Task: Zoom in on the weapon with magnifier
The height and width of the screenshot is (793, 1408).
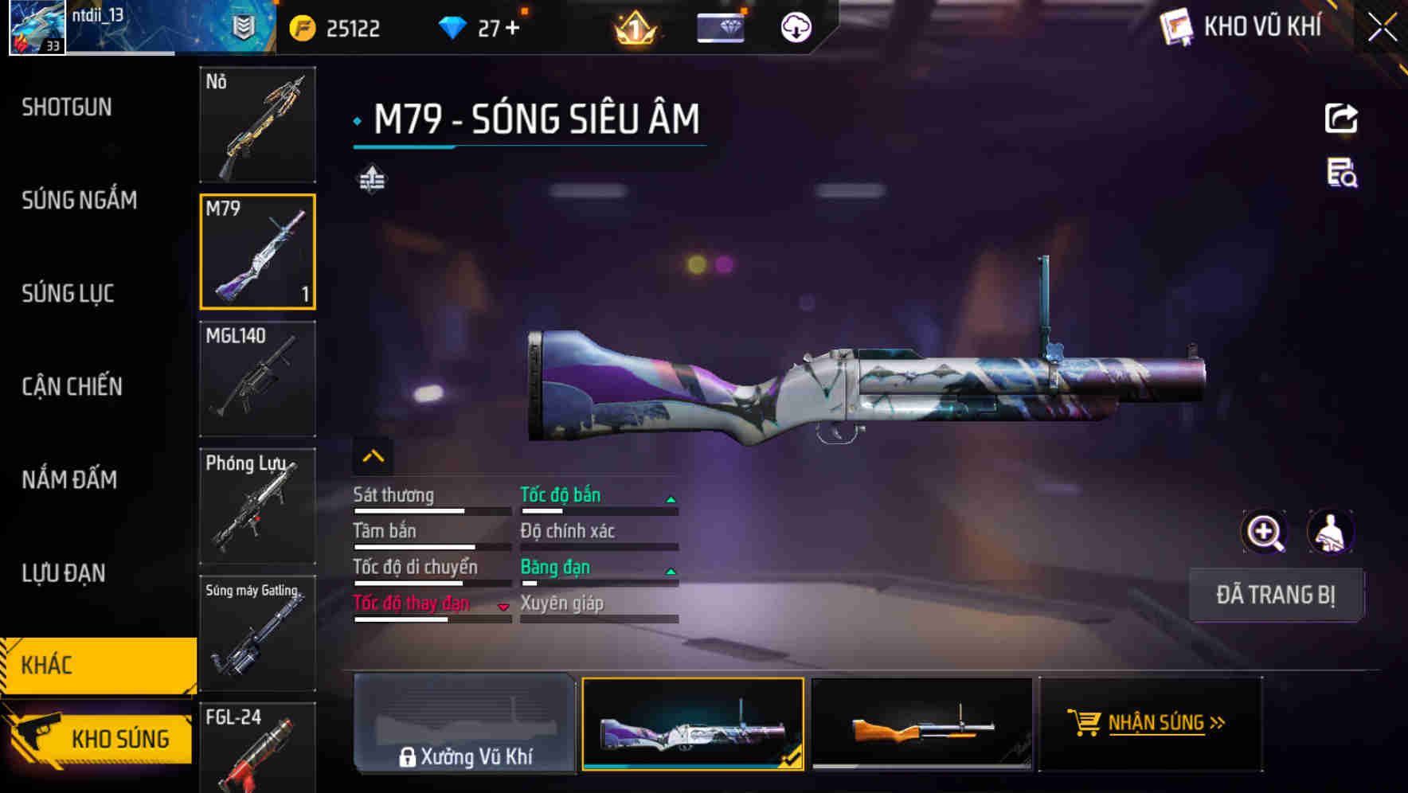Action: click(x=1265, y=532)
